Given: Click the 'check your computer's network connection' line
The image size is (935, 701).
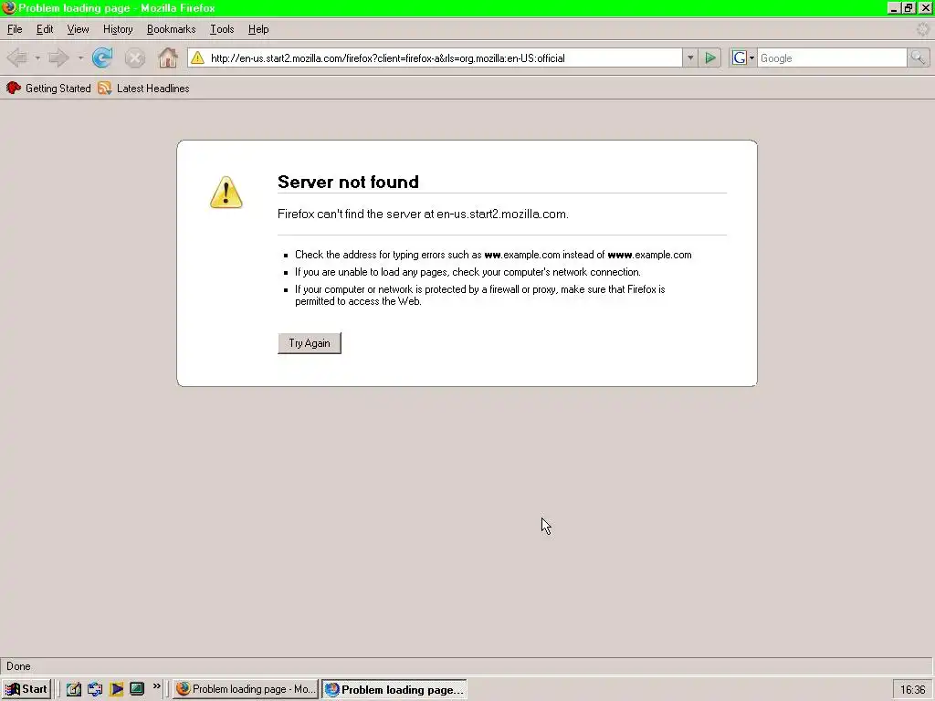Looking at the screenshot, I should point(467,272).
